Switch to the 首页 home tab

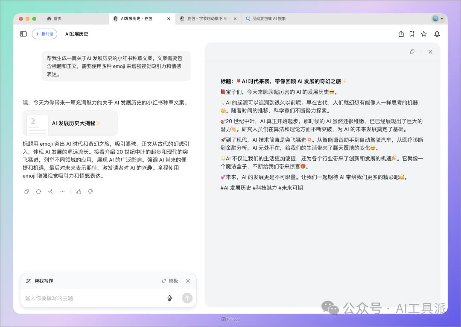(x=55, y=19)
